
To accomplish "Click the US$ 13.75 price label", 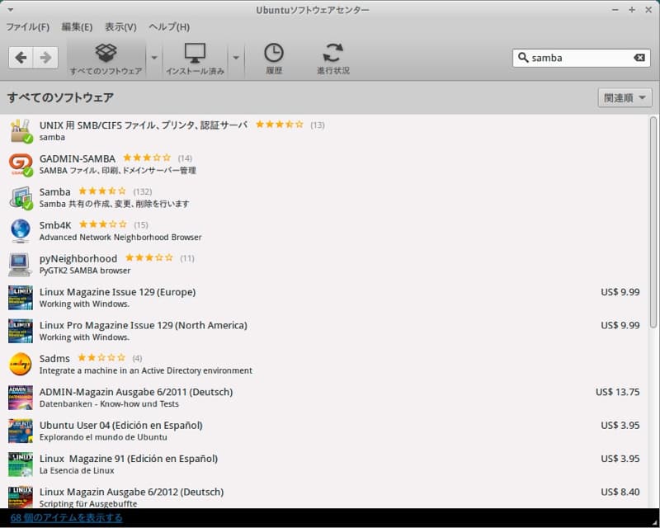I will pos(617,392).
